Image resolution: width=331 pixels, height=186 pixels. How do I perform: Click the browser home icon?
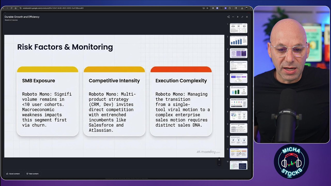pyautogui.click(x=16, y=8)
